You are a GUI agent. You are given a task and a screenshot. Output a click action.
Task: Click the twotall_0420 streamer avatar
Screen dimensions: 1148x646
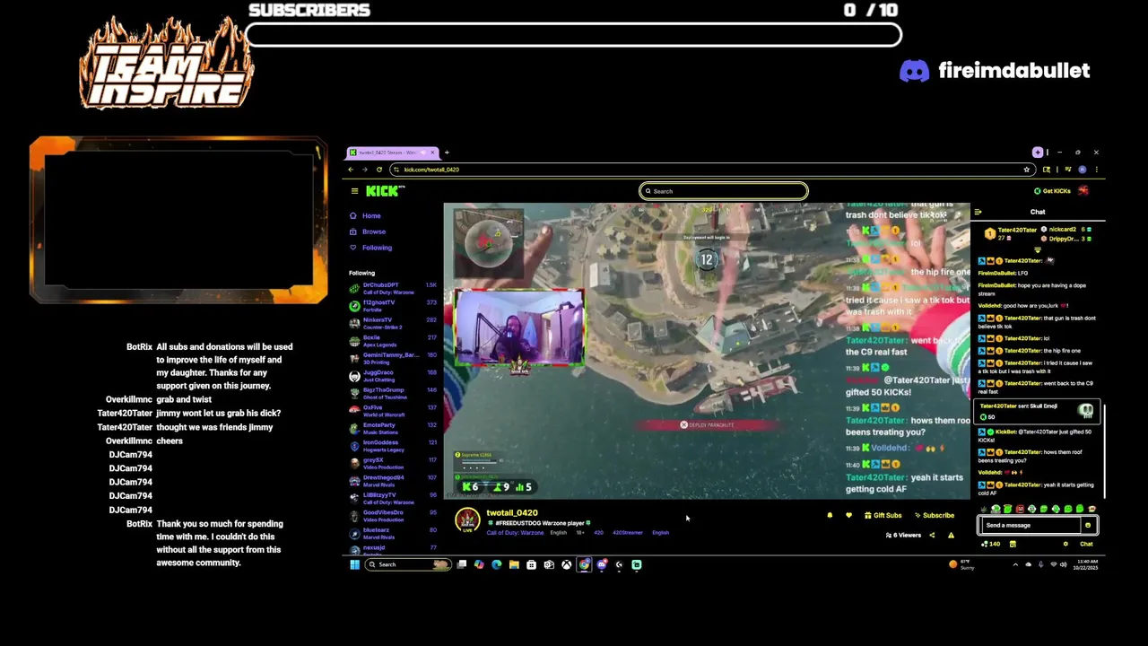[467, 520]
